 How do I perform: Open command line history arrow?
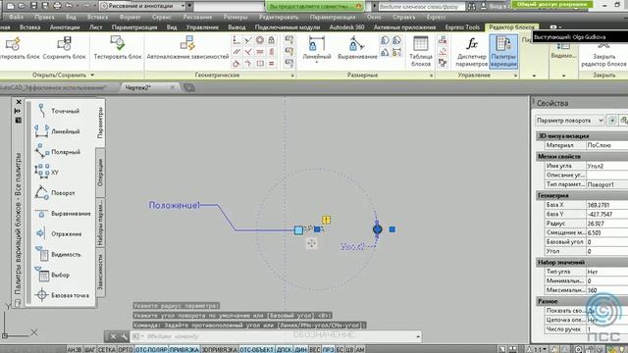[x=418, y=336]
